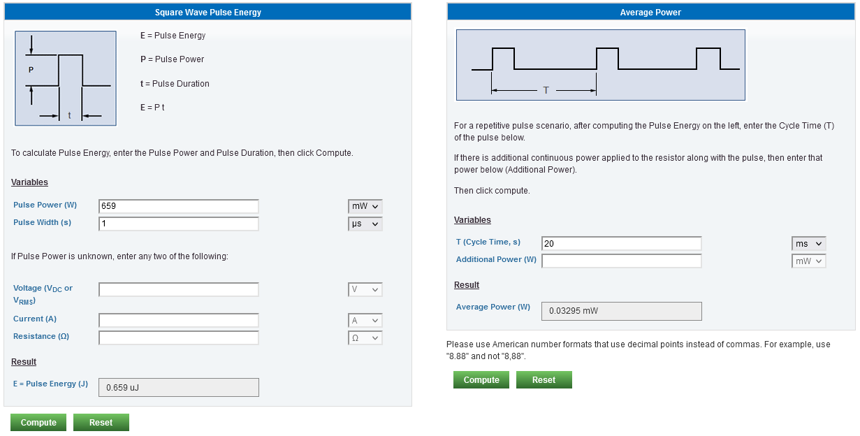Select the Voltage input field
The width and height of the screenshot is (860, 436).
[179, 289]
